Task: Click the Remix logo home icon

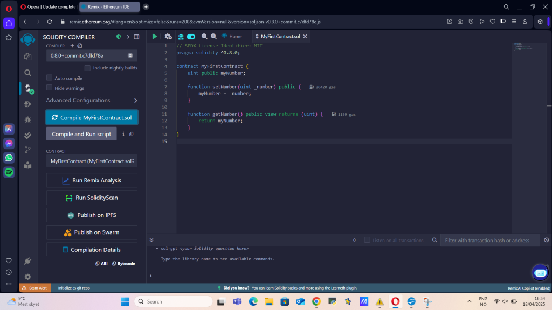Action: coord(28,39)
